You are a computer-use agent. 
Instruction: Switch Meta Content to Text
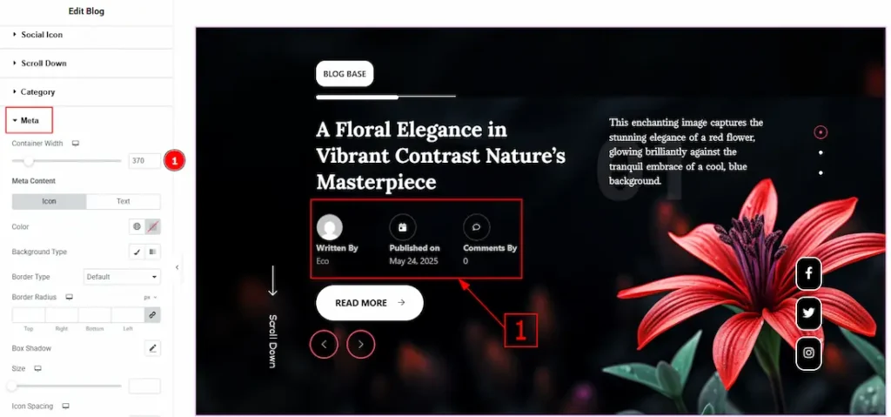124,201
